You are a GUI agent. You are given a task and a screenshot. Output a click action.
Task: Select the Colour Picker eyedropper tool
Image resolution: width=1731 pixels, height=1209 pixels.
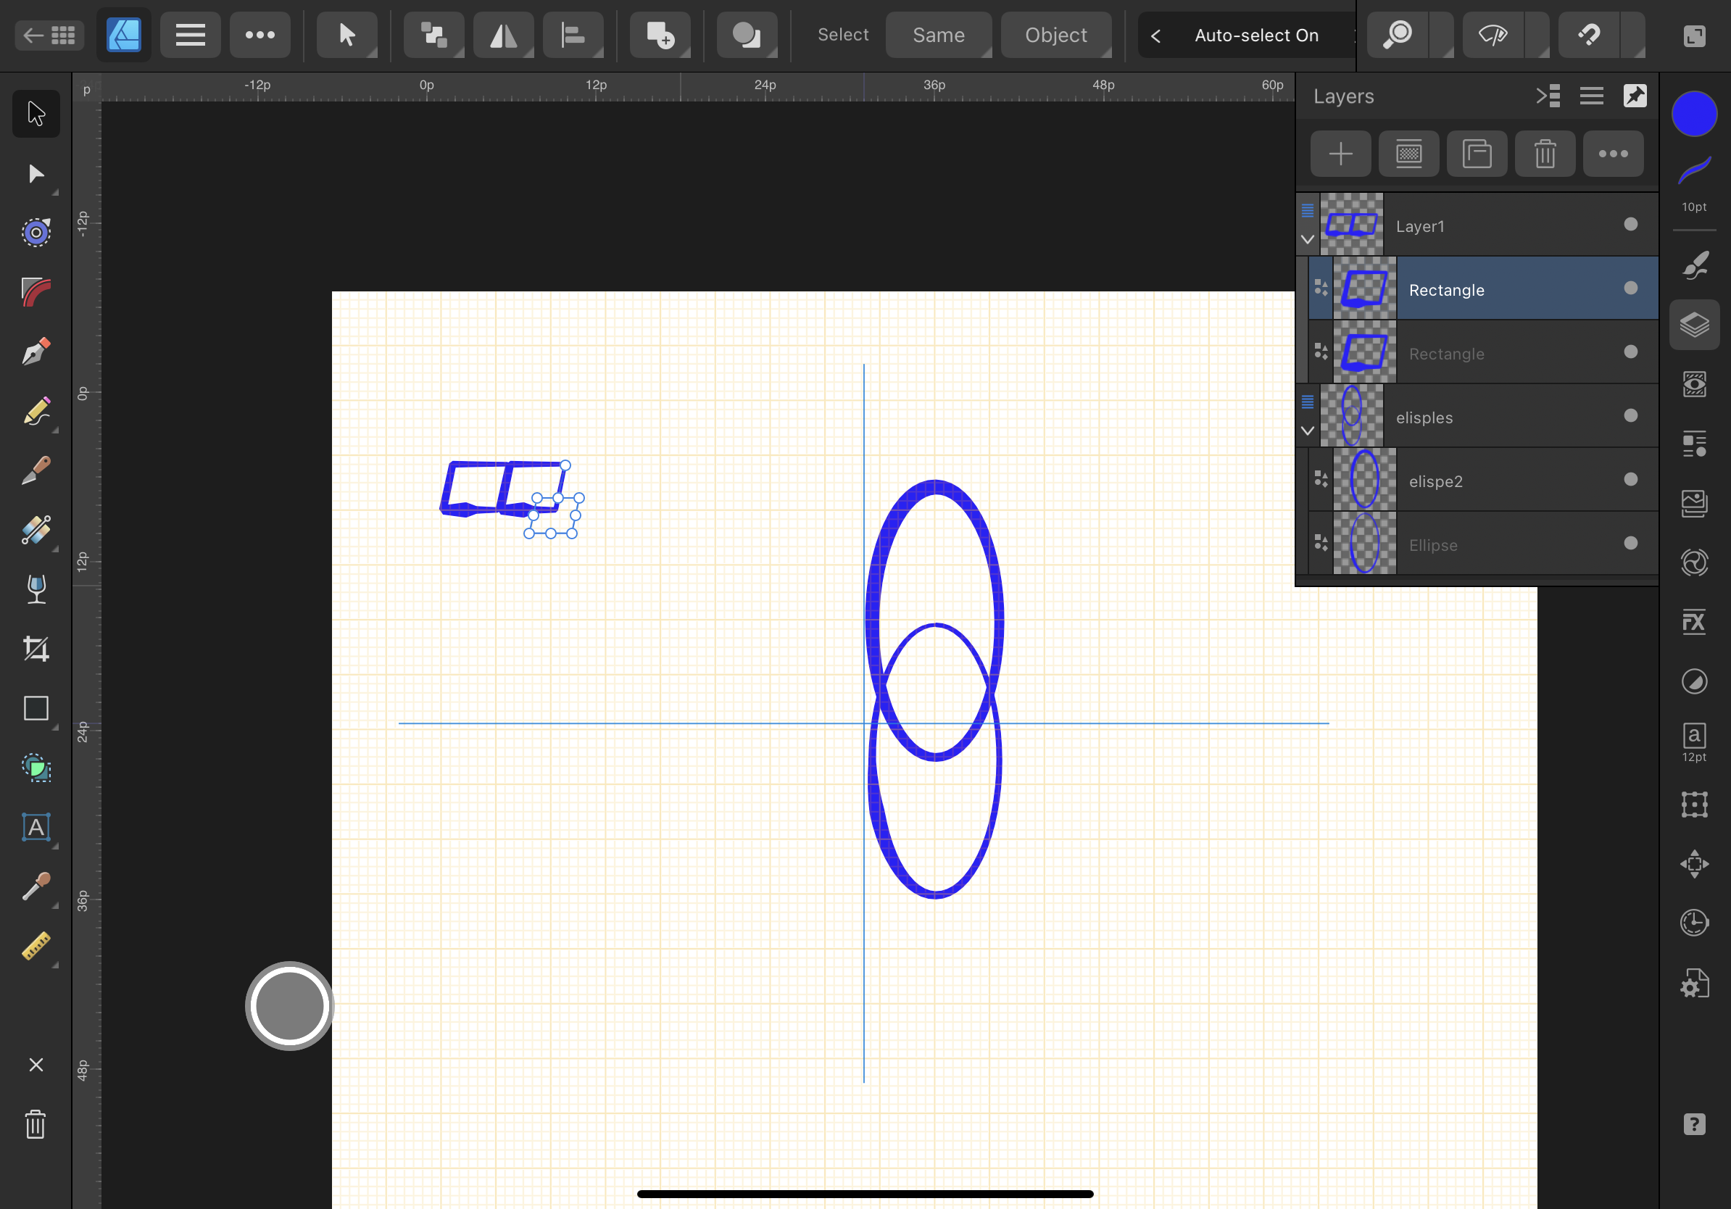pyautogui.click(x=36, y=887)
